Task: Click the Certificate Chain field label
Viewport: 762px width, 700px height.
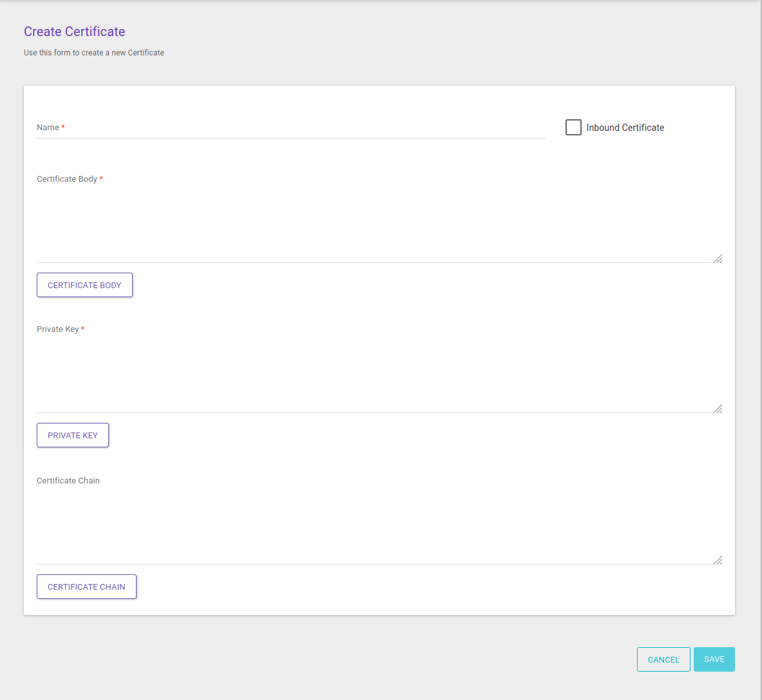Action: [68, 480]
